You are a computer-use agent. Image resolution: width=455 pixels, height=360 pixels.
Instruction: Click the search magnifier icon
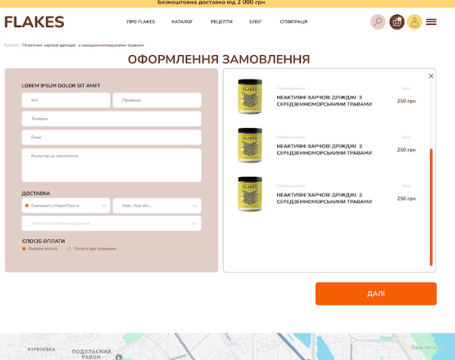pos(378,22)
